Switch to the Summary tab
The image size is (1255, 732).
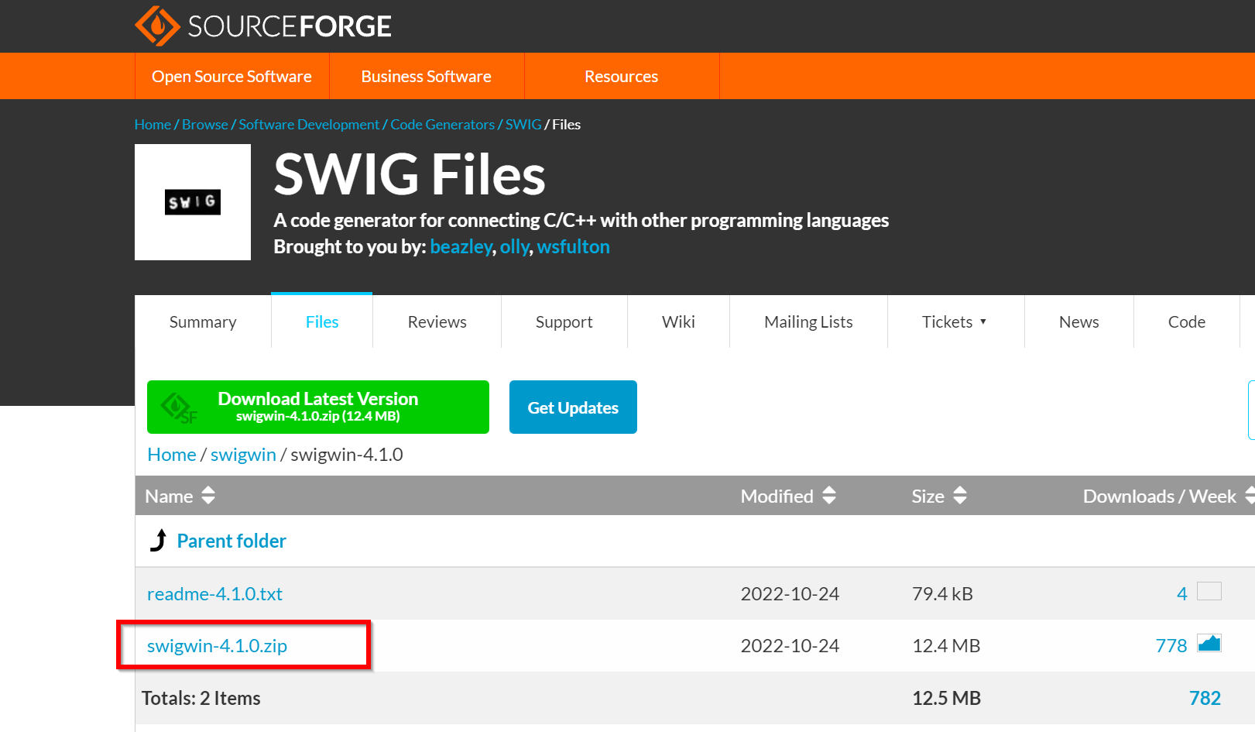coord(203,322)
